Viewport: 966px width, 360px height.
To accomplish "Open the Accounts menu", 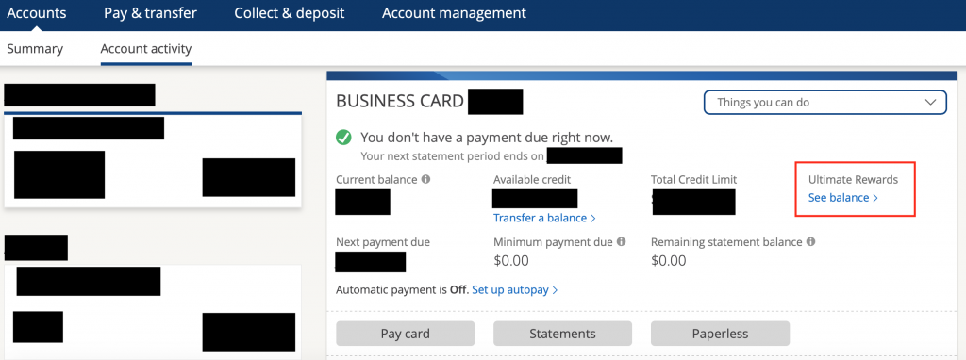I will (37, 13).
